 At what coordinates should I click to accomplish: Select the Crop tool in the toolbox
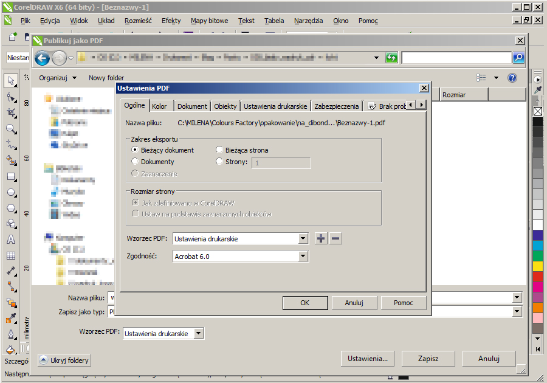(11, 112)
